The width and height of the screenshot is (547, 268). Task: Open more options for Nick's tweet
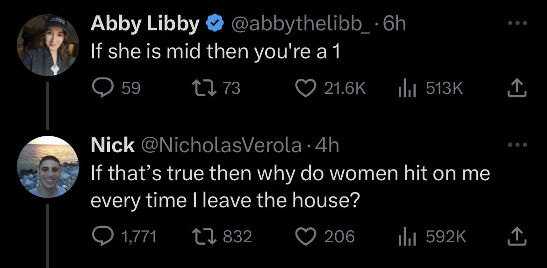pyautogui.click(x=519, y=145)
